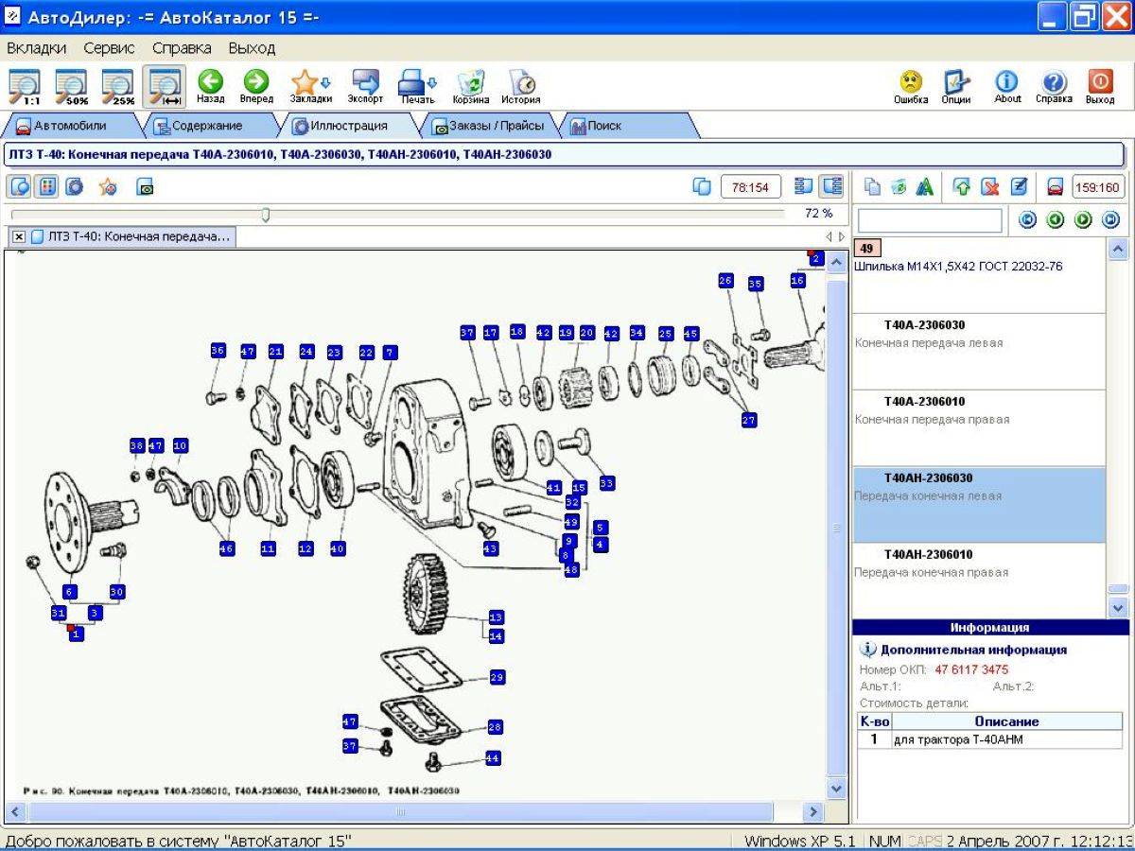The image size is (1135, 851).
Task: Click the blue note edit icon on the parts panel
Action: pos(1020,187)
